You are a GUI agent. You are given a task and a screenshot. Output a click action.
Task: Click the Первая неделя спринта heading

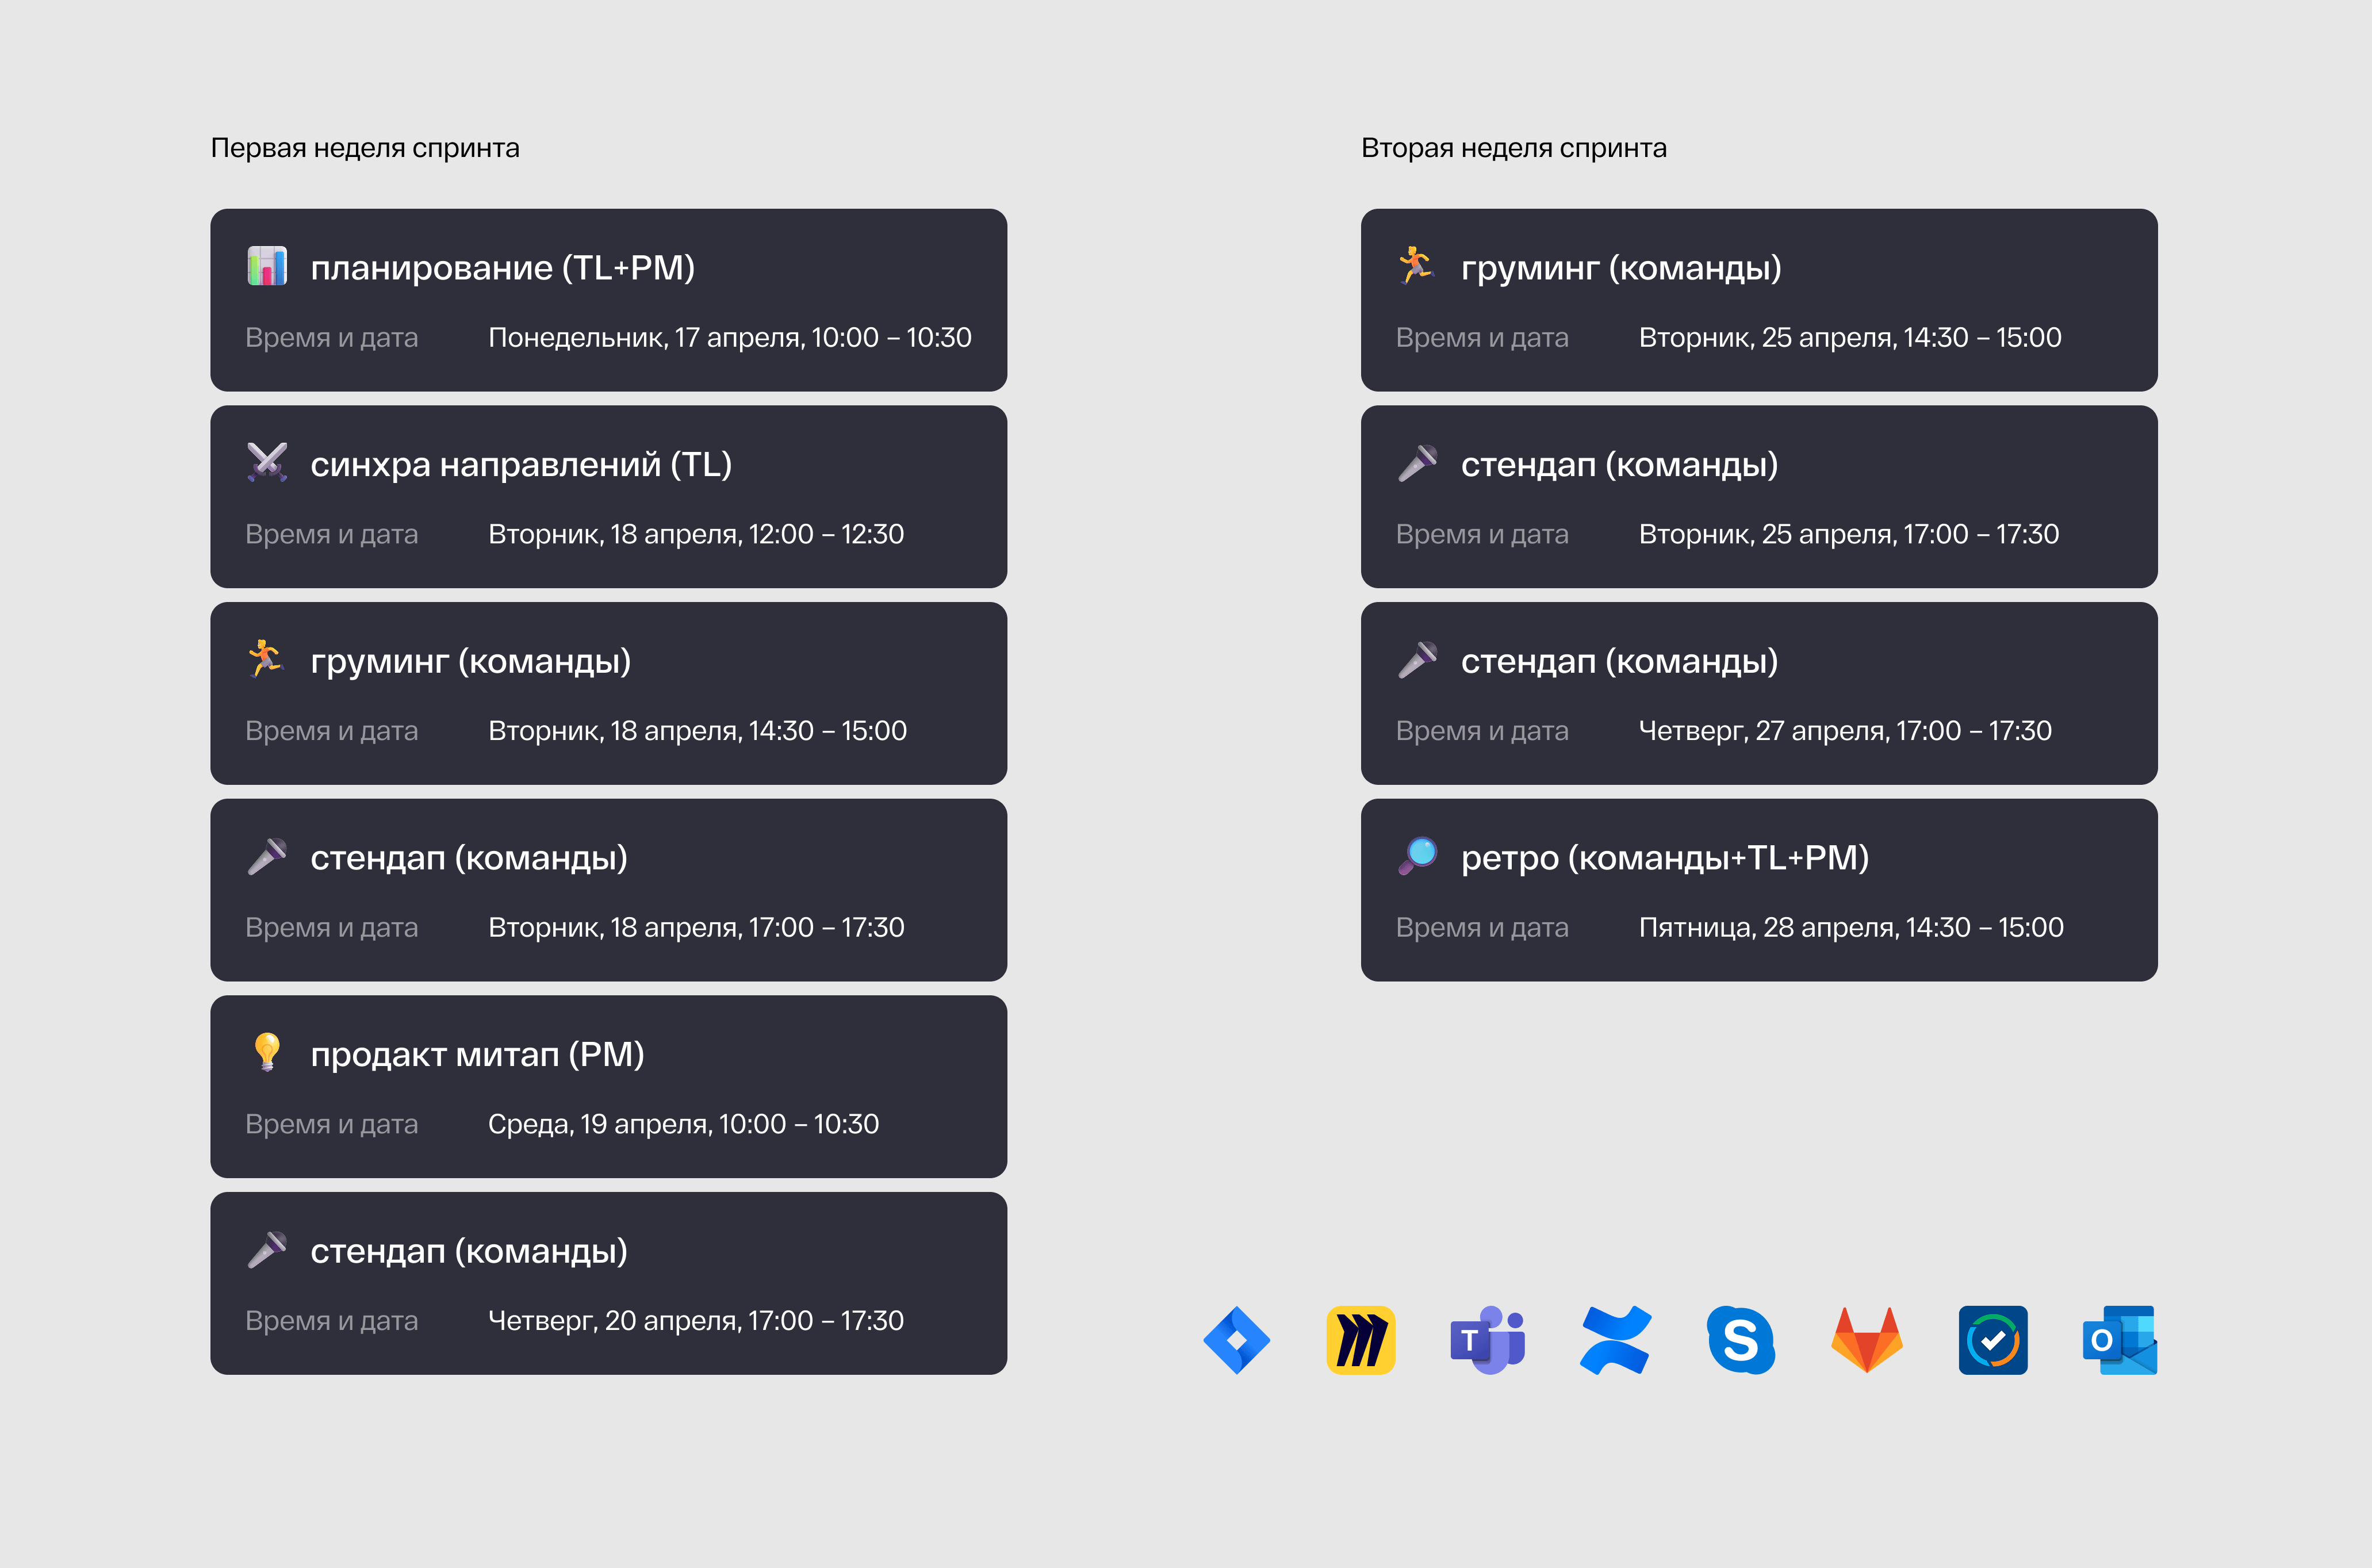(365, 148)
